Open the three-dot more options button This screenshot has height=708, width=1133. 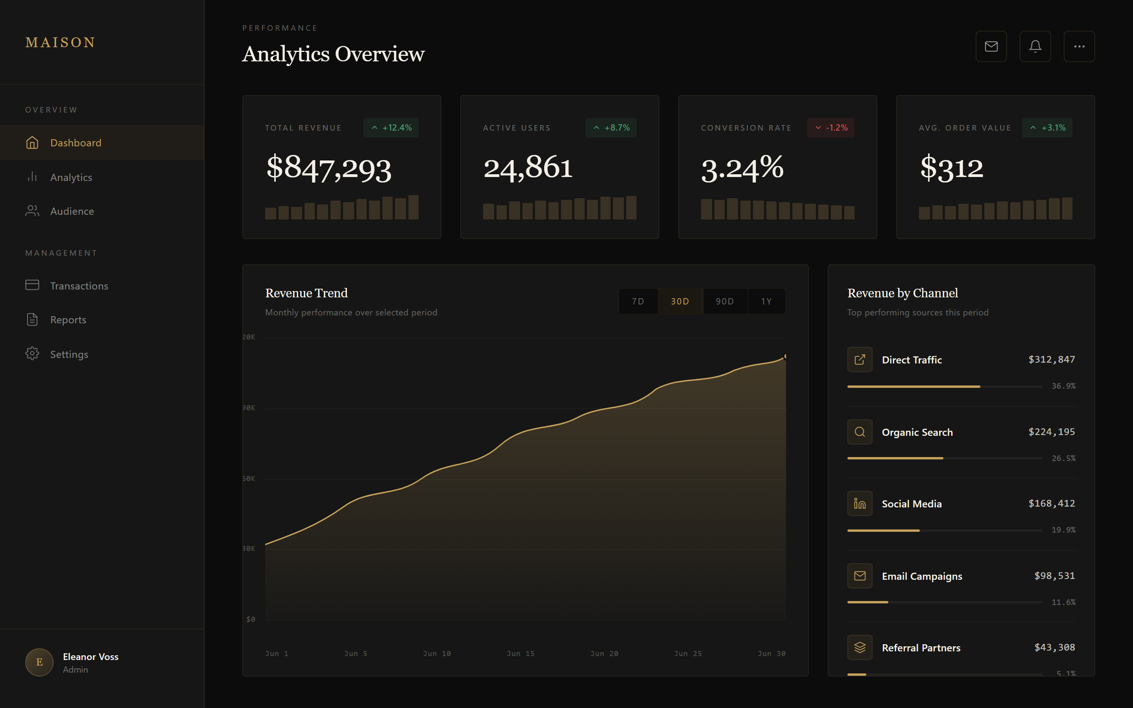tap(1079, 46)
